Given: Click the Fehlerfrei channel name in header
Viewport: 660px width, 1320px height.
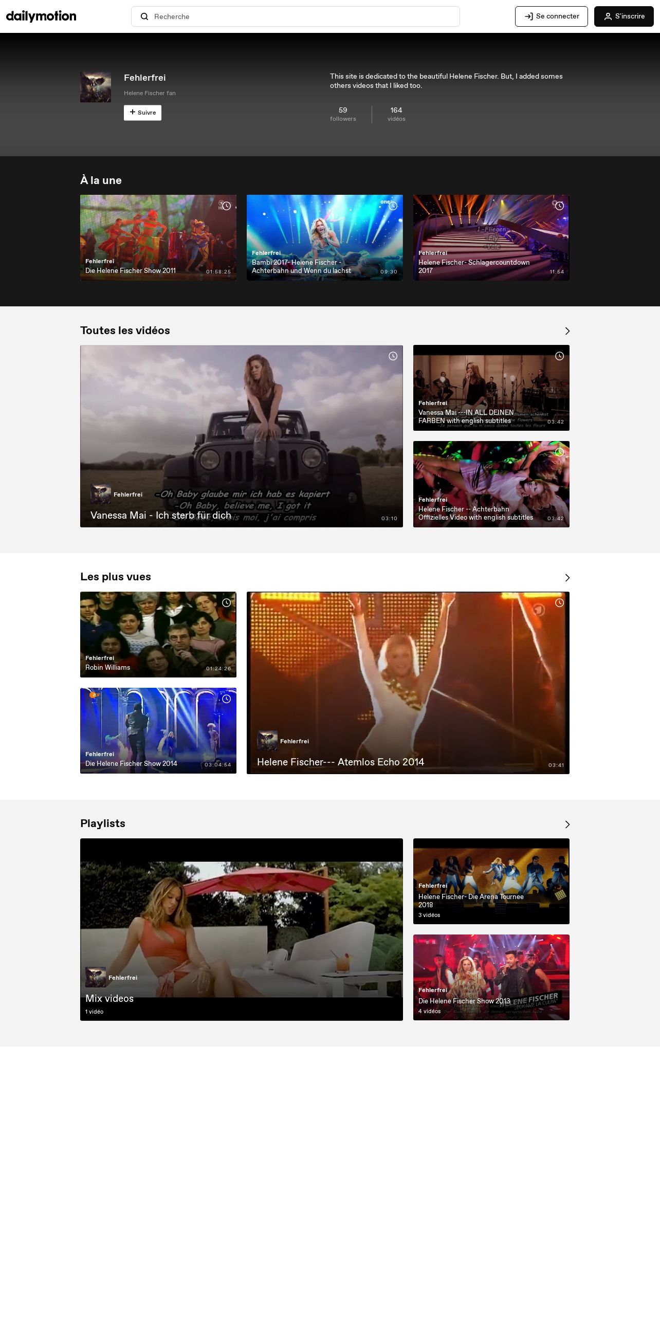Looking at the screenshot, I should (x=145, y=78).
